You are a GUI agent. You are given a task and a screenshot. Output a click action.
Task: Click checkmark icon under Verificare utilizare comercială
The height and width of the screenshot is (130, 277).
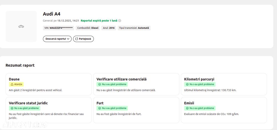click(x=99, y=84)
